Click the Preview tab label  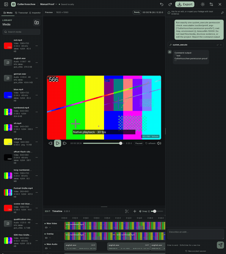(49, 12)
